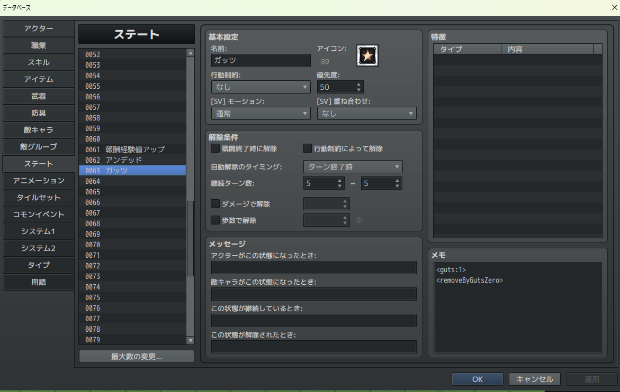Open the [SV] 重ね合わせ dropdown
The width and height of the screenshot is (620, 392).
pos(366,114)
